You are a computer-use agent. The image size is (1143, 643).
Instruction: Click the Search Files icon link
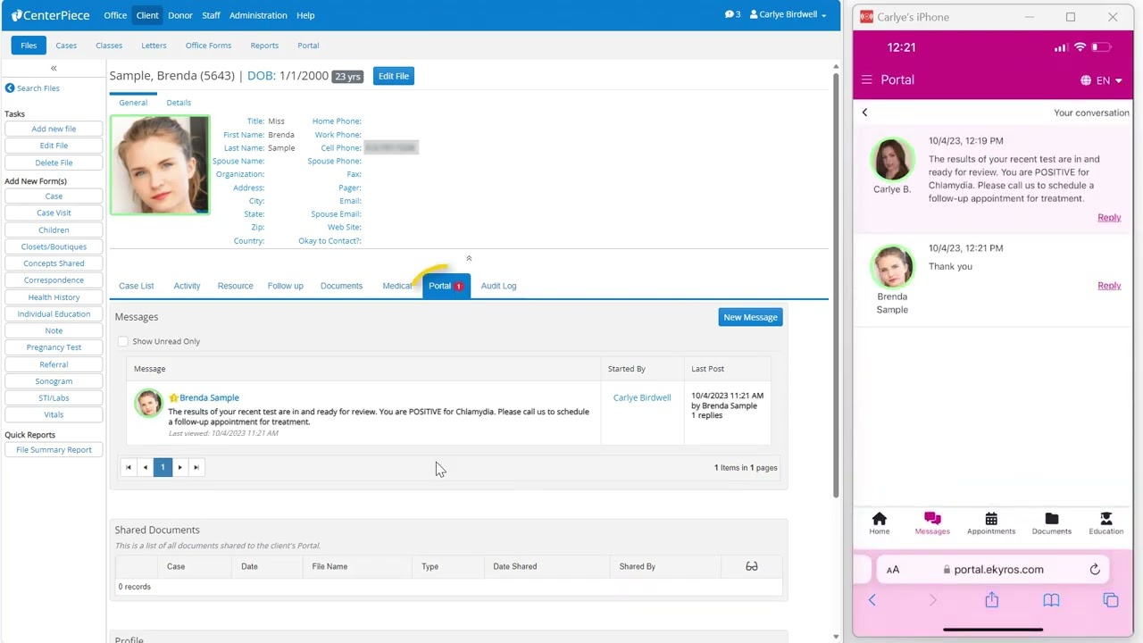(x=32, y=88)
